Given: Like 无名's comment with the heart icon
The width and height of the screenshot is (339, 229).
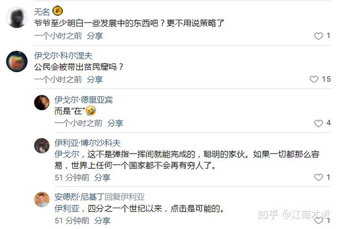Looking at the screenshot, I should [318, 36].
